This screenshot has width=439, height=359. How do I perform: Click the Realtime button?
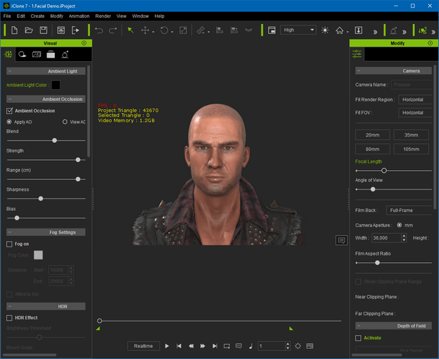(143, 346)
